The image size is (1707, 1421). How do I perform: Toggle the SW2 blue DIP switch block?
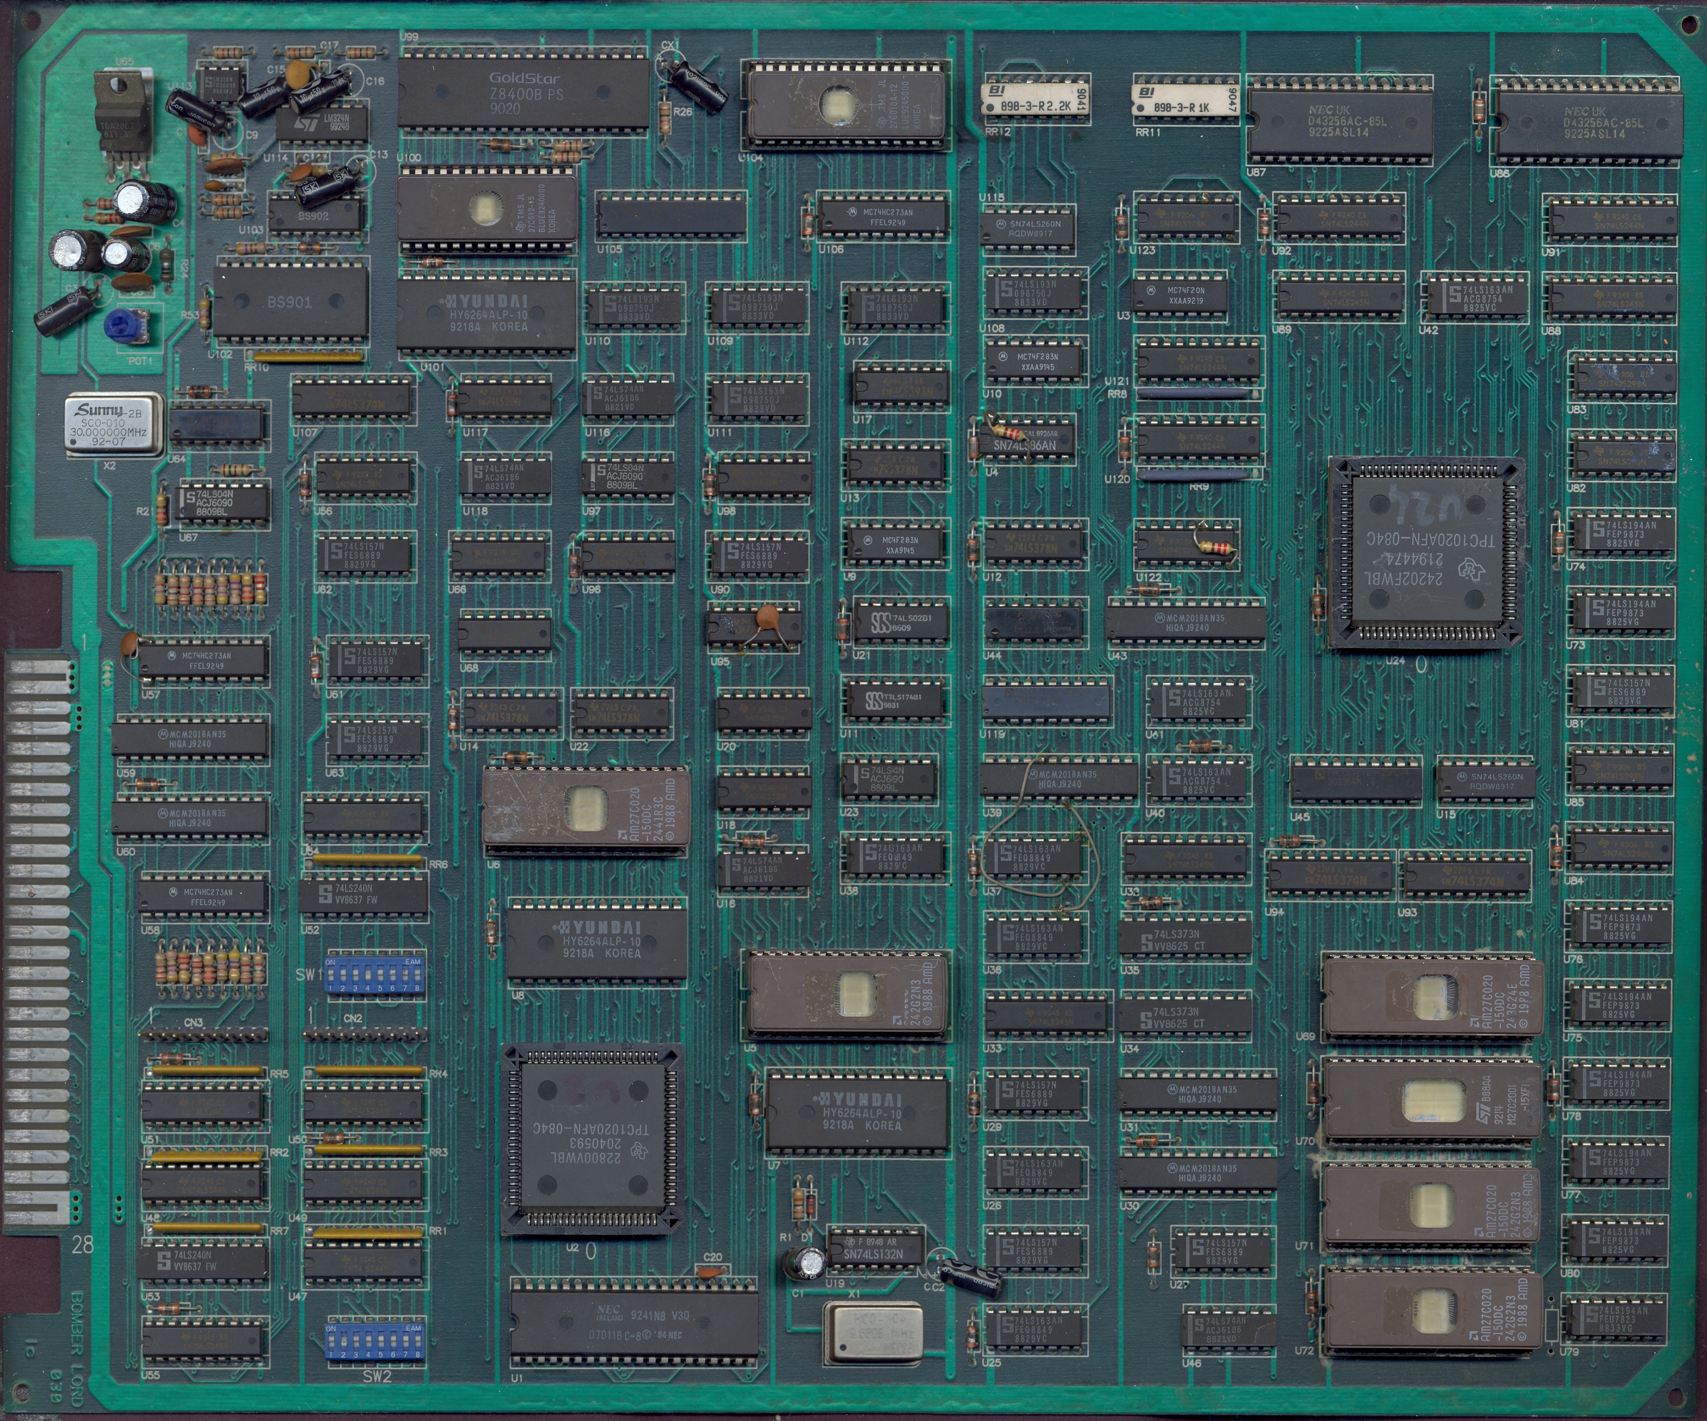click(x=374, y=1340)
